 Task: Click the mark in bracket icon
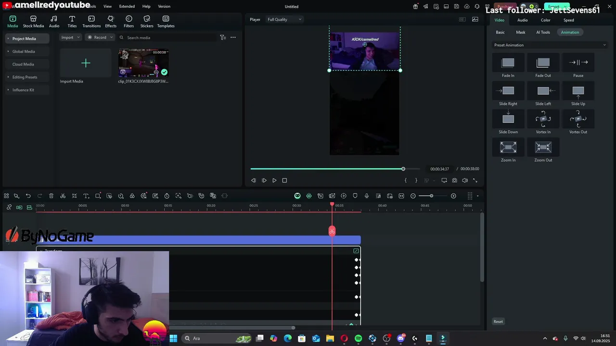click(x=406, y=180)
